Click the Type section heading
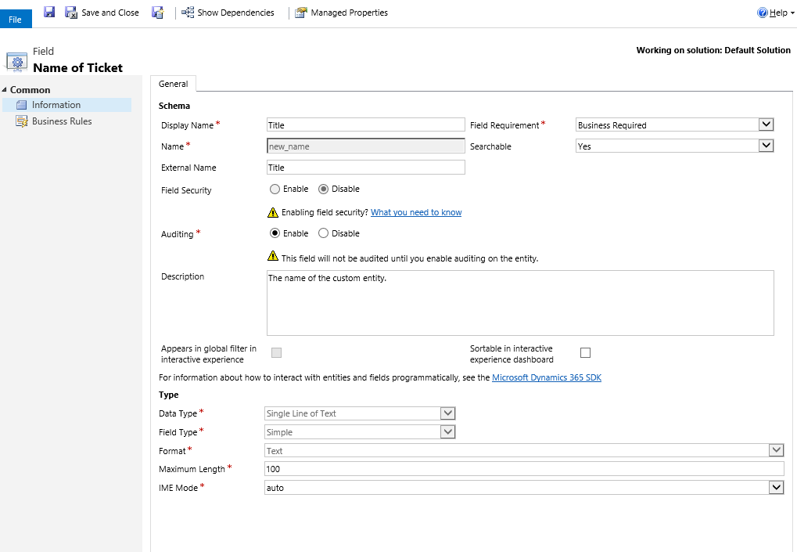Viewport: 797px width, 552px height. coord(169,395)
